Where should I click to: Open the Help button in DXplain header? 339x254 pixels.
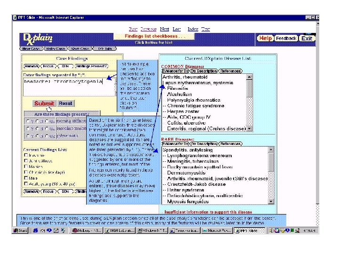[x=265, y=39]
